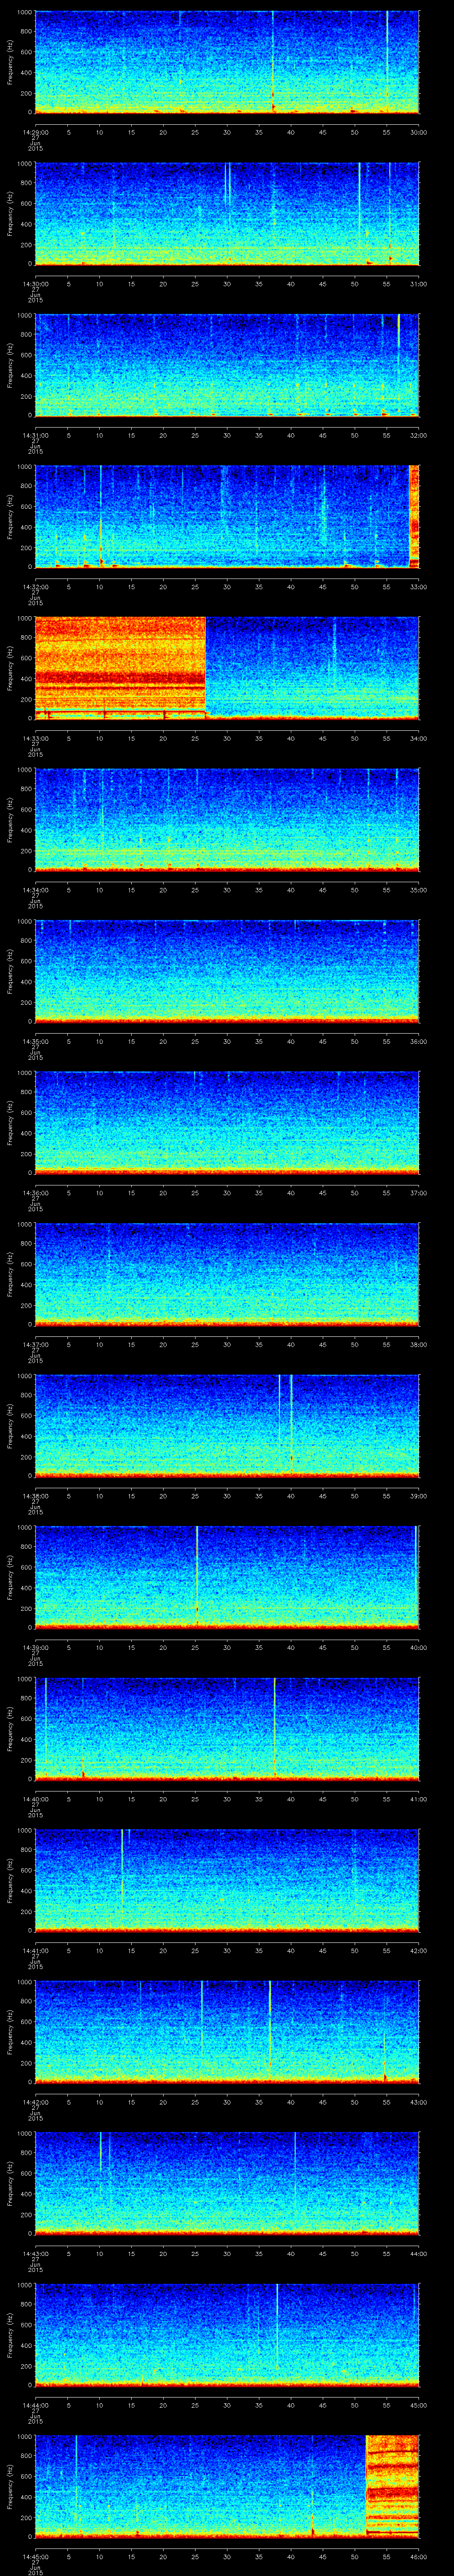Click Frequency (Hz) label of the 14:29:00 panel
This screenshot has width=454, height=2576.
(x=10, y=62)
